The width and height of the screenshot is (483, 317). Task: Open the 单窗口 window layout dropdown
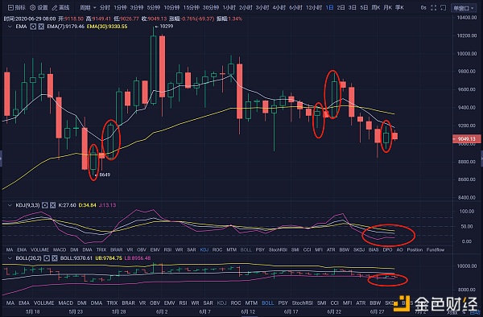pos(464,8)
